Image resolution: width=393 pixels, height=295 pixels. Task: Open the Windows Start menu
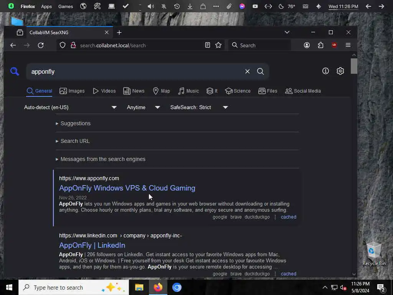(9, 287)
